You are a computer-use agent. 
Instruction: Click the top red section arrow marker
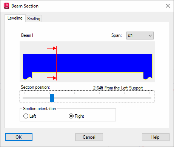coord(52,48)
